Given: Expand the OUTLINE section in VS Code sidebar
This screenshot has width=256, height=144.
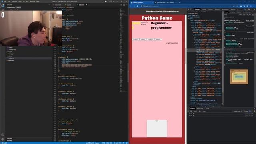Looking at the screenshot, I should pos(9,139).
